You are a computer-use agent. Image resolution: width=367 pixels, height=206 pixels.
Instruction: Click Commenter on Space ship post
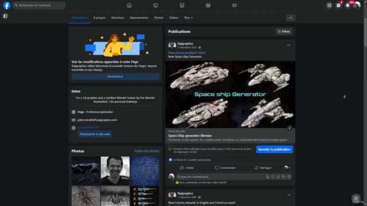(x=225, y=168)
